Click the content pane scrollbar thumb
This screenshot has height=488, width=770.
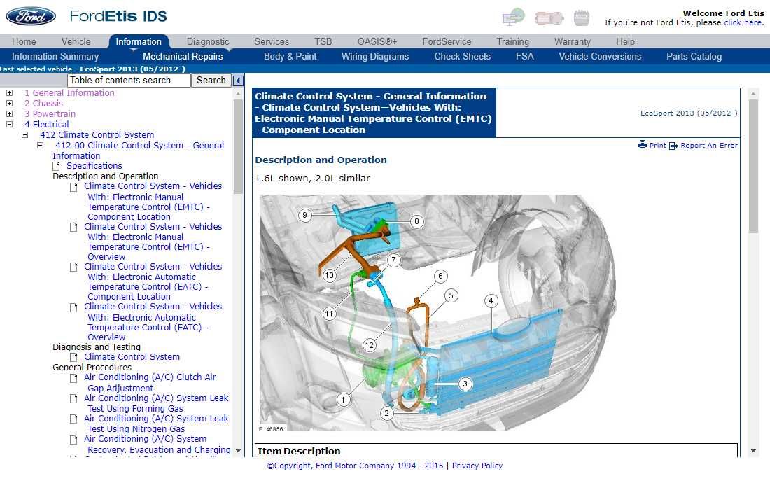(753, 166)
